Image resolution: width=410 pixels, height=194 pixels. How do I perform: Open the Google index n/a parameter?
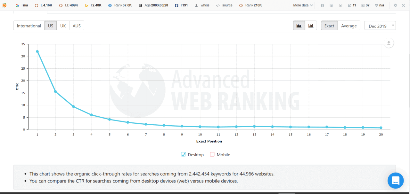click(22, 5)
